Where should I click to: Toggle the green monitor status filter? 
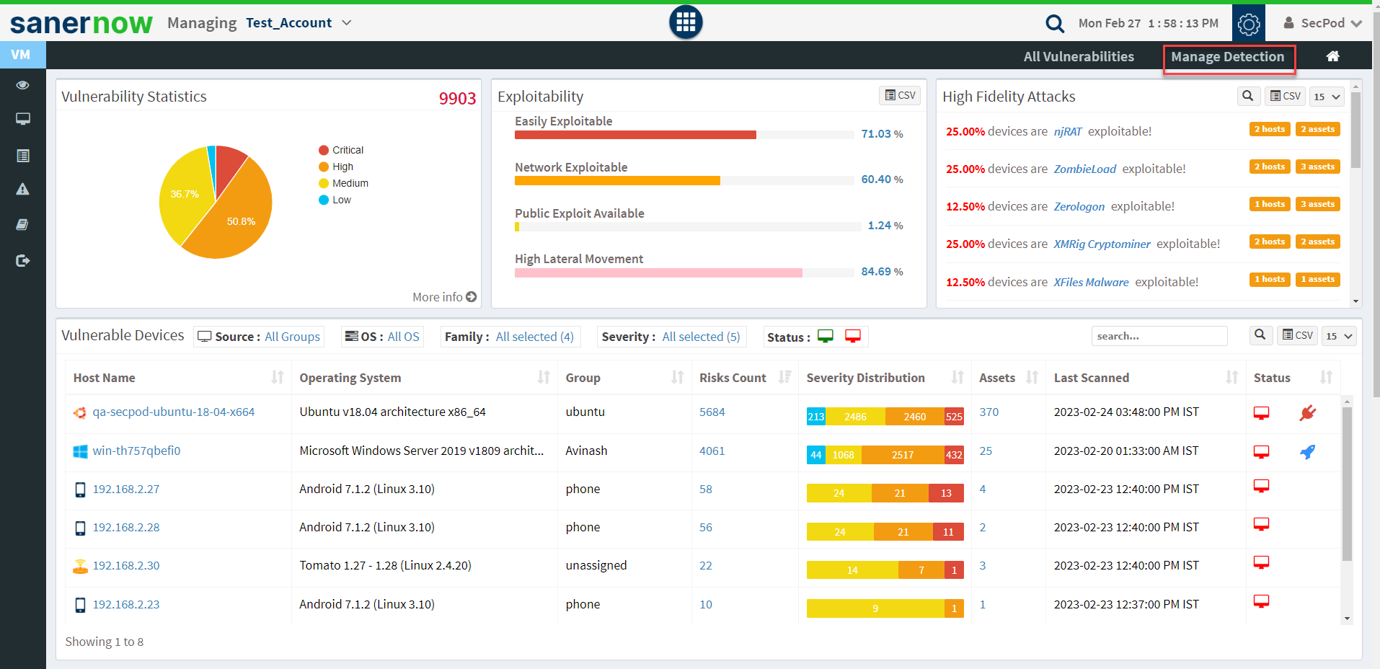[x=826, y=337]
